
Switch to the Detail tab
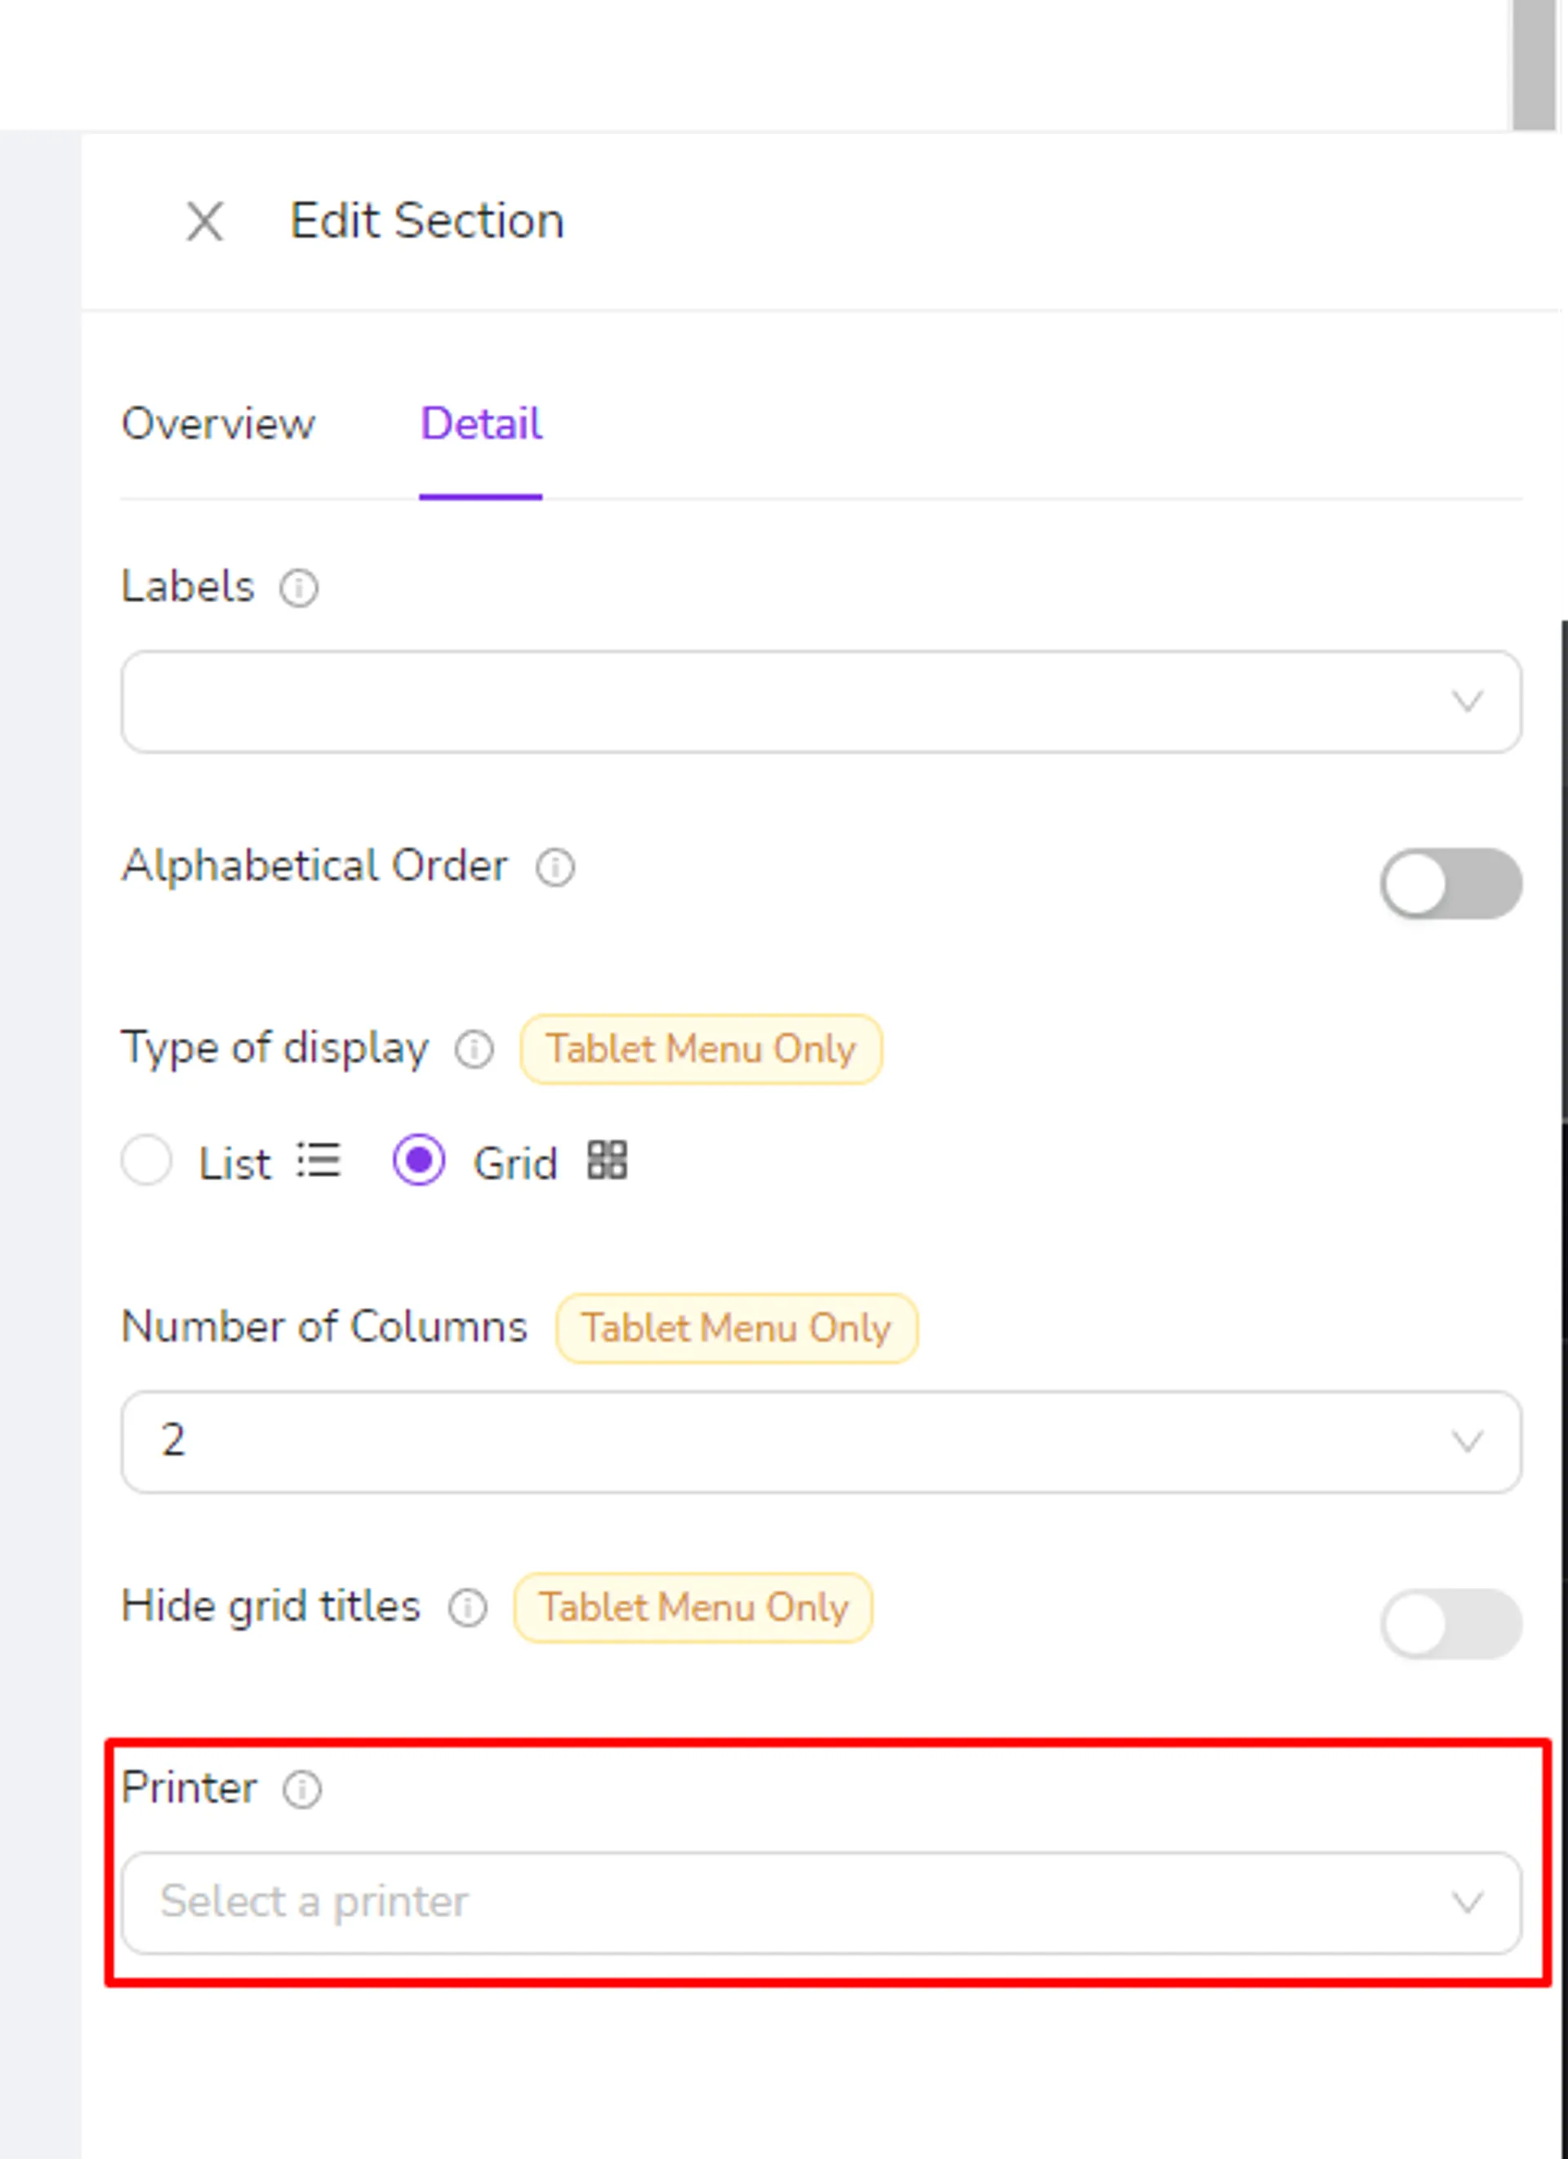482,424
